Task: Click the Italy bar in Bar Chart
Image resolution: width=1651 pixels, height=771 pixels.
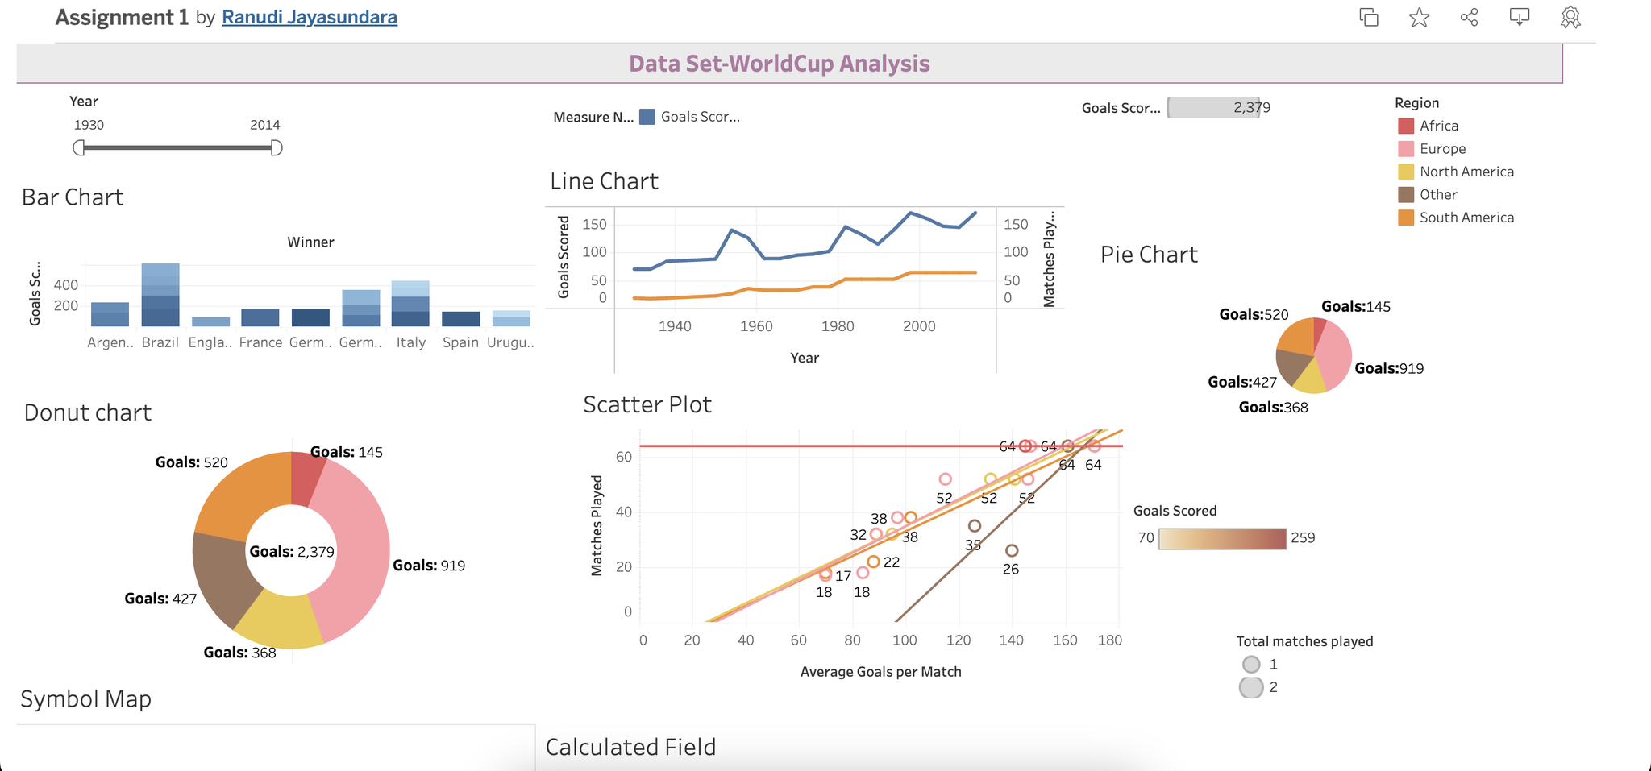Action: point(410,304)
